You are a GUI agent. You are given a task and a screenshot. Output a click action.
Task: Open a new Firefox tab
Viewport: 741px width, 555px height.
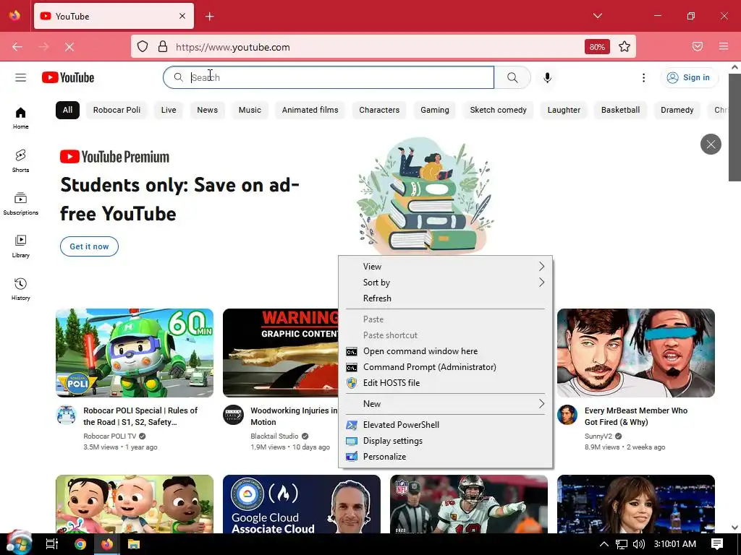point(210,17)
